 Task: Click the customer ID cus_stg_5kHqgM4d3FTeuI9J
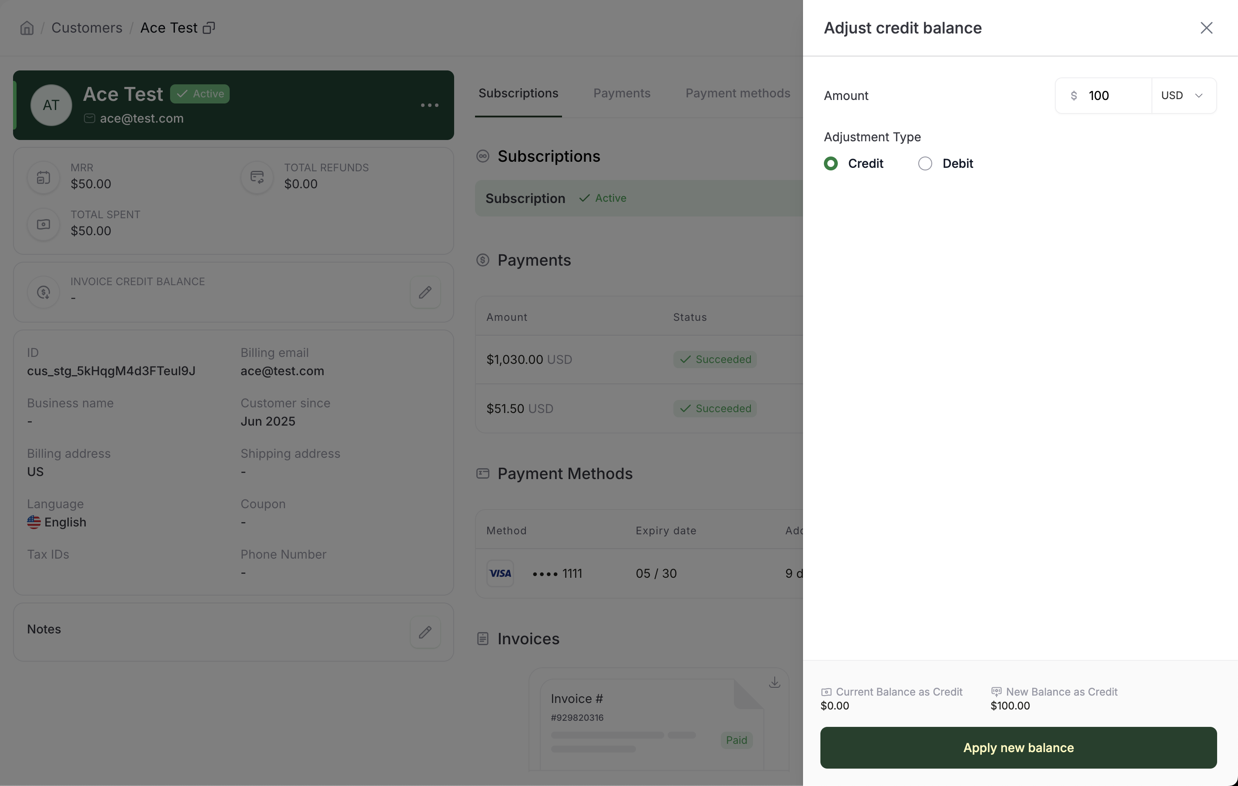coord(111,371)
